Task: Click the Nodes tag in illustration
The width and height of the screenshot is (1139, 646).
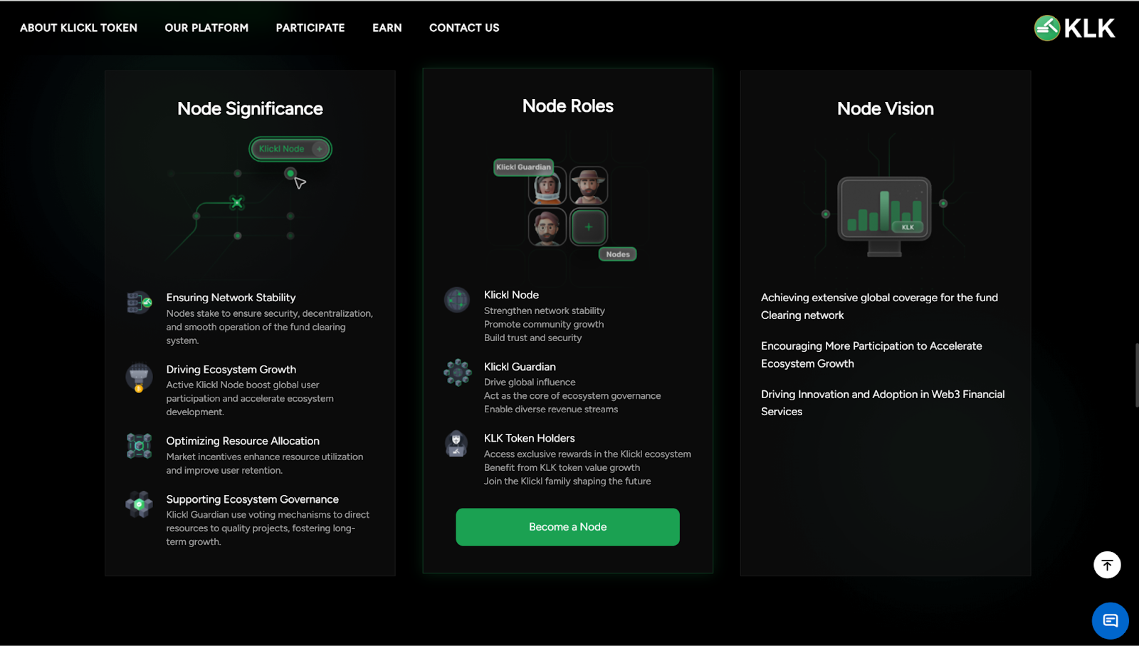Action: click(x=618, y=254)
